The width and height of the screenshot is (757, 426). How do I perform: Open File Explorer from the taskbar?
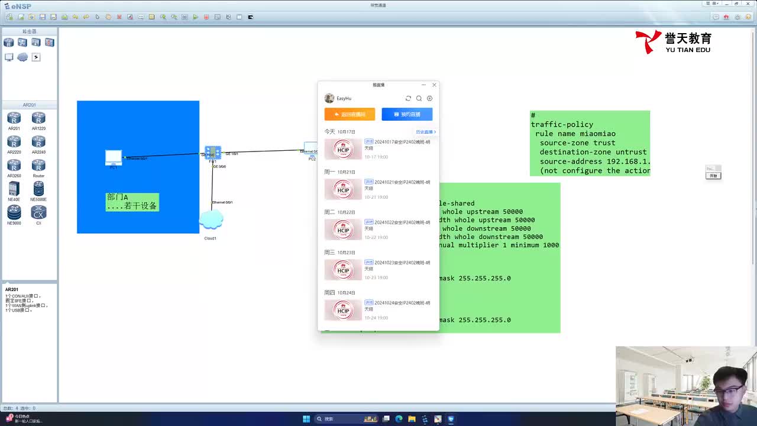pos(412,419)
